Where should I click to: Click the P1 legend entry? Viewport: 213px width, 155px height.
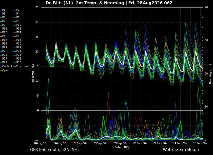coord(3,10)
